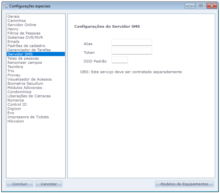
Task: Open Liberações de Catracas settings
Action: pos(29,96)
